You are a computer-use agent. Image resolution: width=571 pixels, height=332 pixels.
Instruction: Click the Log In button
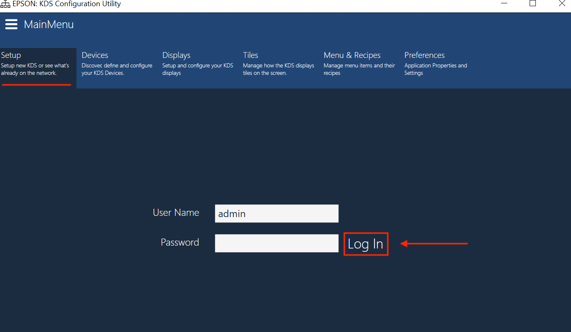click(x=366, y=244)
